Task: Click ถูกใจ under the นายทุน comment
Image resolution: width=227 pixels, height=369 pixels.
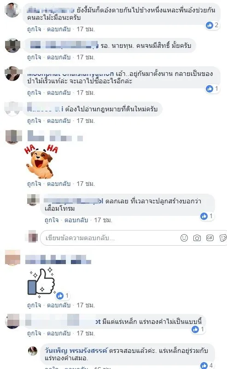Action: click(34, 57)
